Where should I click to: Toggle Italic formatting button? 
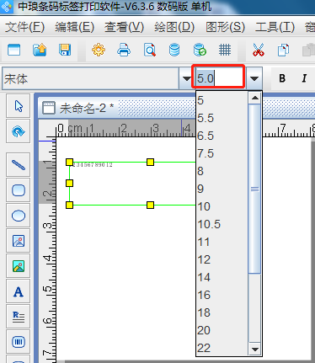304,78
